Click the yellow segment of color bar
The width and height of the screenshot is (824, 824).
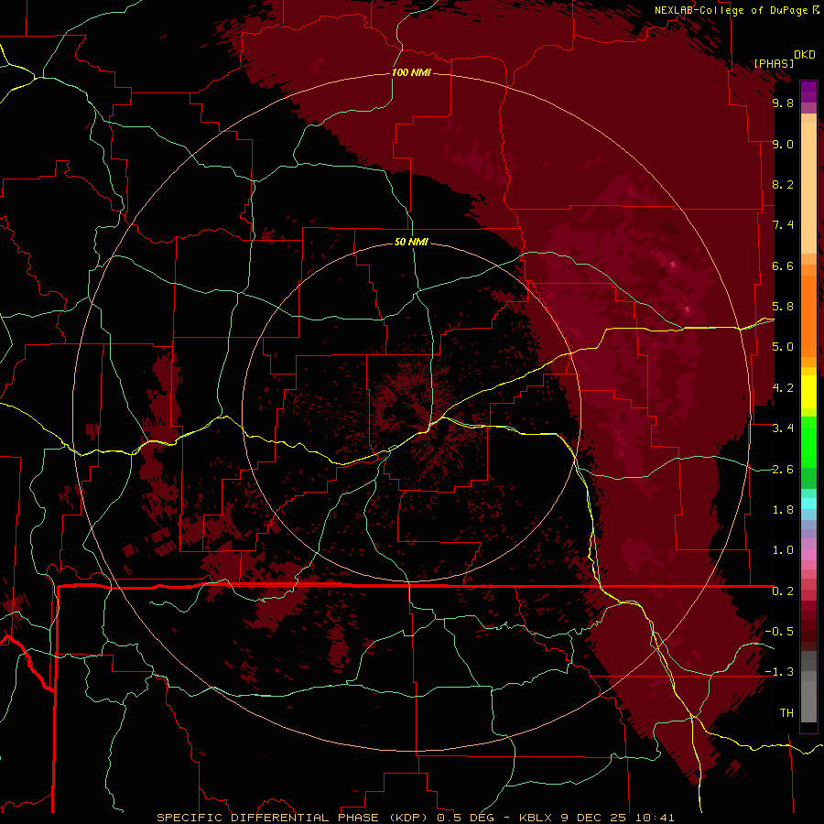click(808, 392)
